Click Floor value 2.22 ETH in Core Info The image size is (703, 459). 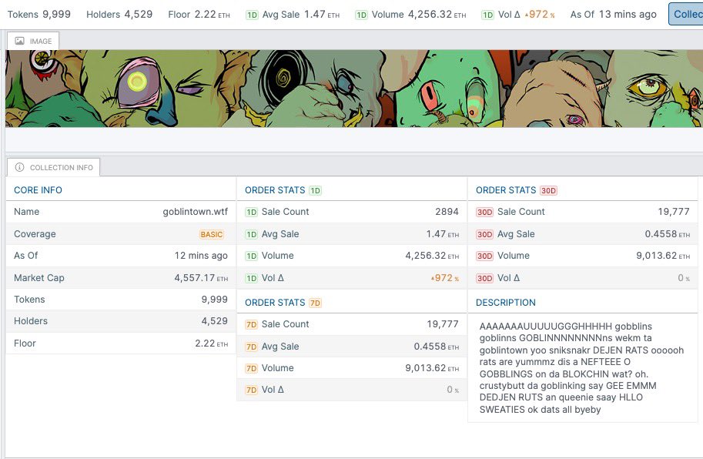click(x=211, y=343)
